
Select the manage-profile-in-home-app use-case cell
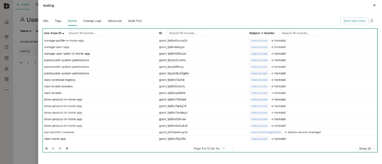click(64, 41)
